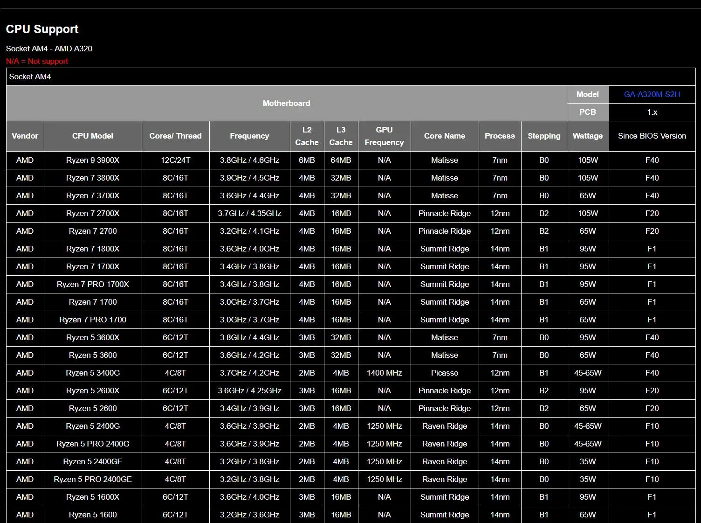Select the 105W wattage for Ryzen 7 2700X

pyautogui.click(x=588, y=213)
